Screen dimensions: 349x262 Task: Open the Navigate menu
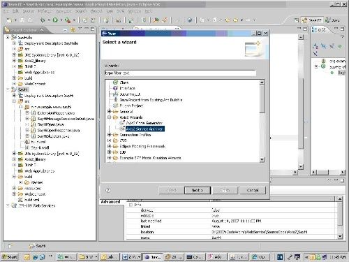[x=64, y=11]
